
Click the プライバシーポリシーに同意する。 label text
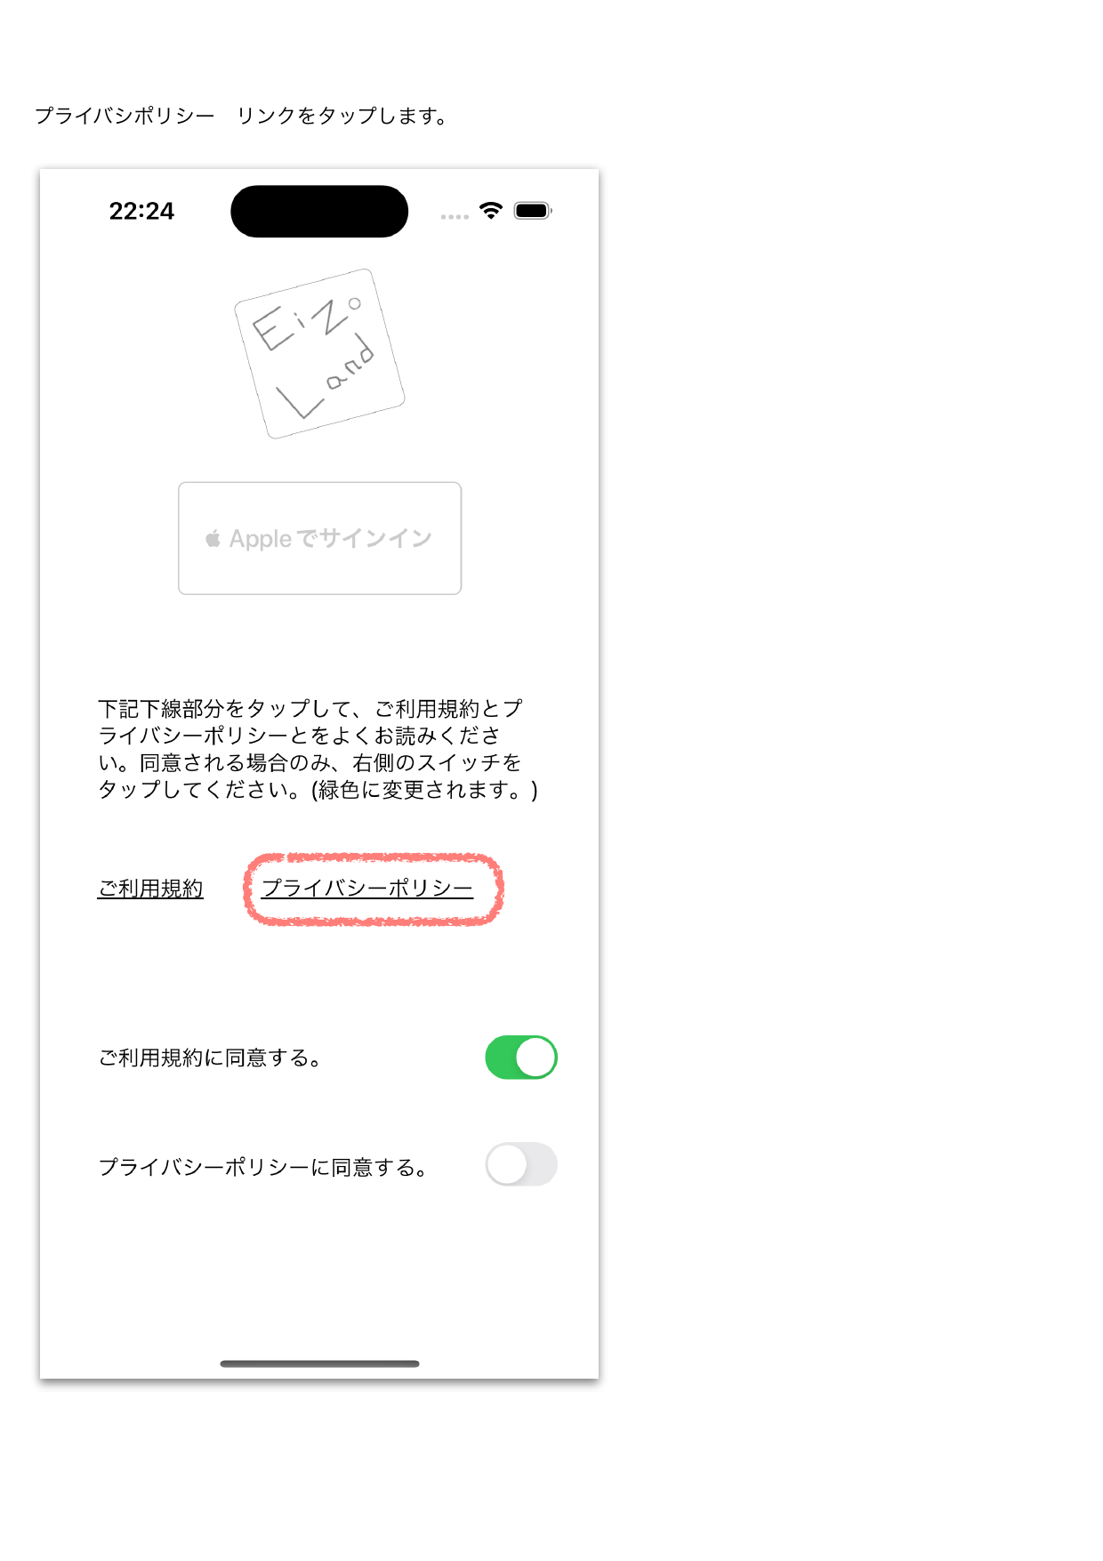click(263, 1167)
